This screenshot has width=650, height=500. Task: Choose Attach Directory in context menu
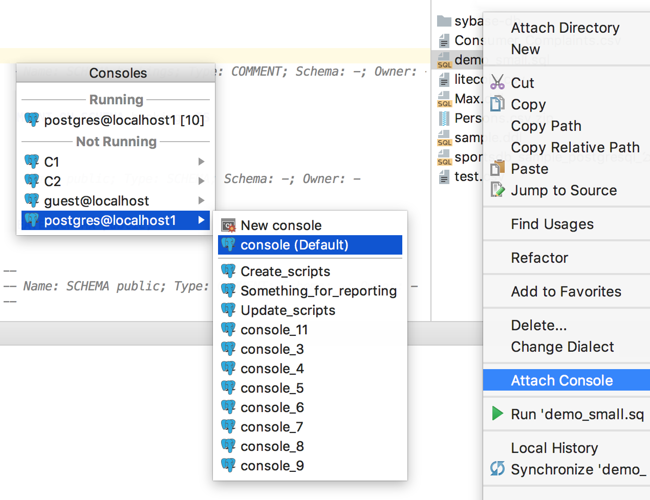click(567, 28)
